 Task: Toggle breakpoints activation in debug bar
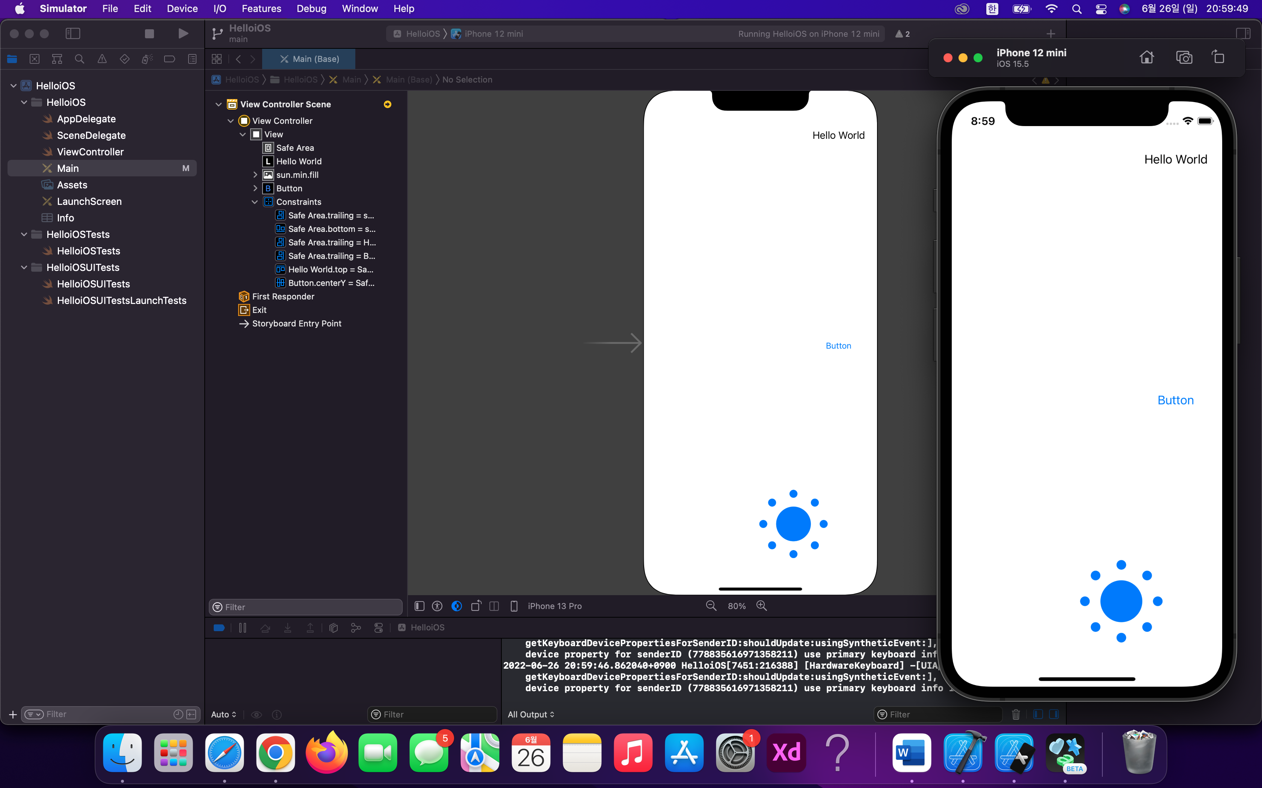219,627
